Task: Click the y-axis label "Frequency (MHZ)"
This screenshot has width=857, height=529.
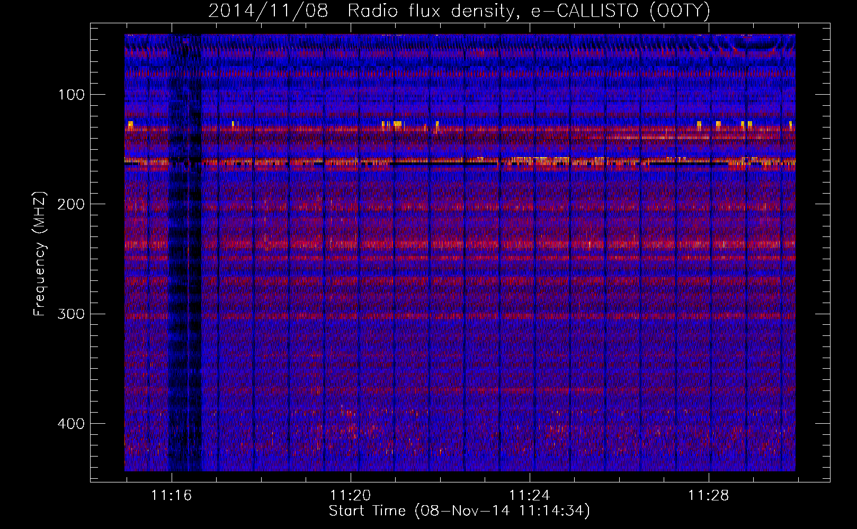Action: click(40, 253)
